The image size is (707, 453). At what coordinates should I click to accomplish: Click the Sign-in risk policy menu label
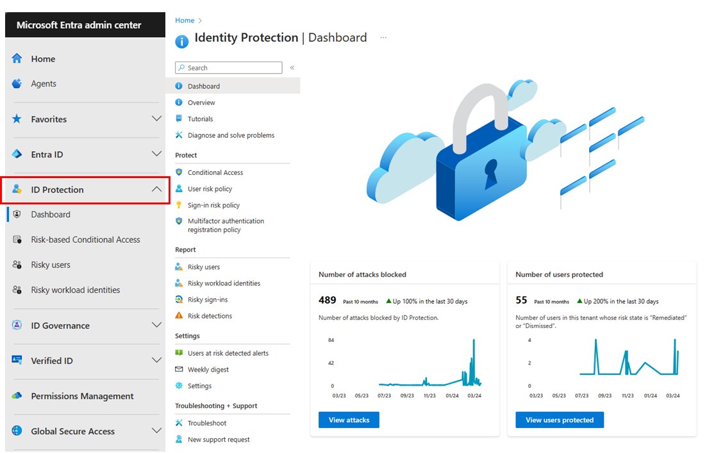tap(213, 204)
